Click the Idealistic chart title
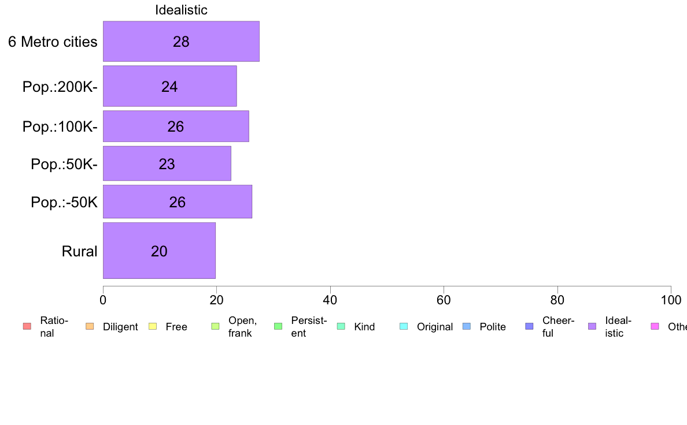This screenshot has width=687, height=425. coord(181,10)
